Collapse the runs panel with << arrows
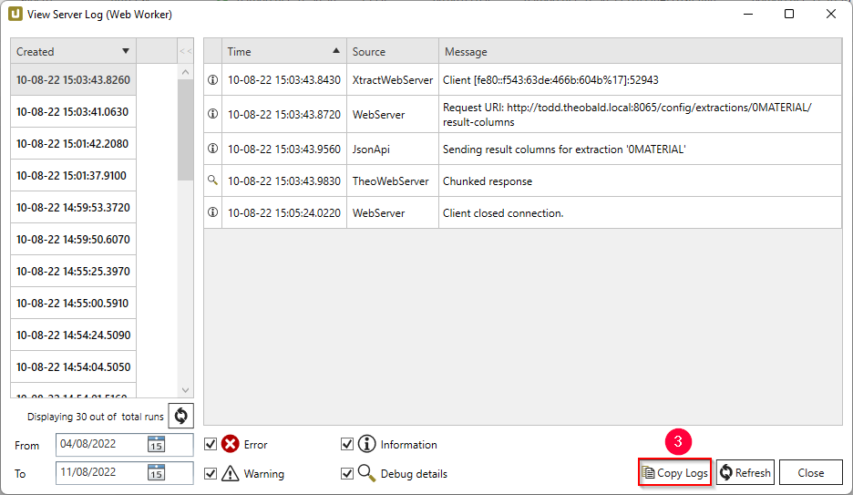 point(186,51)
